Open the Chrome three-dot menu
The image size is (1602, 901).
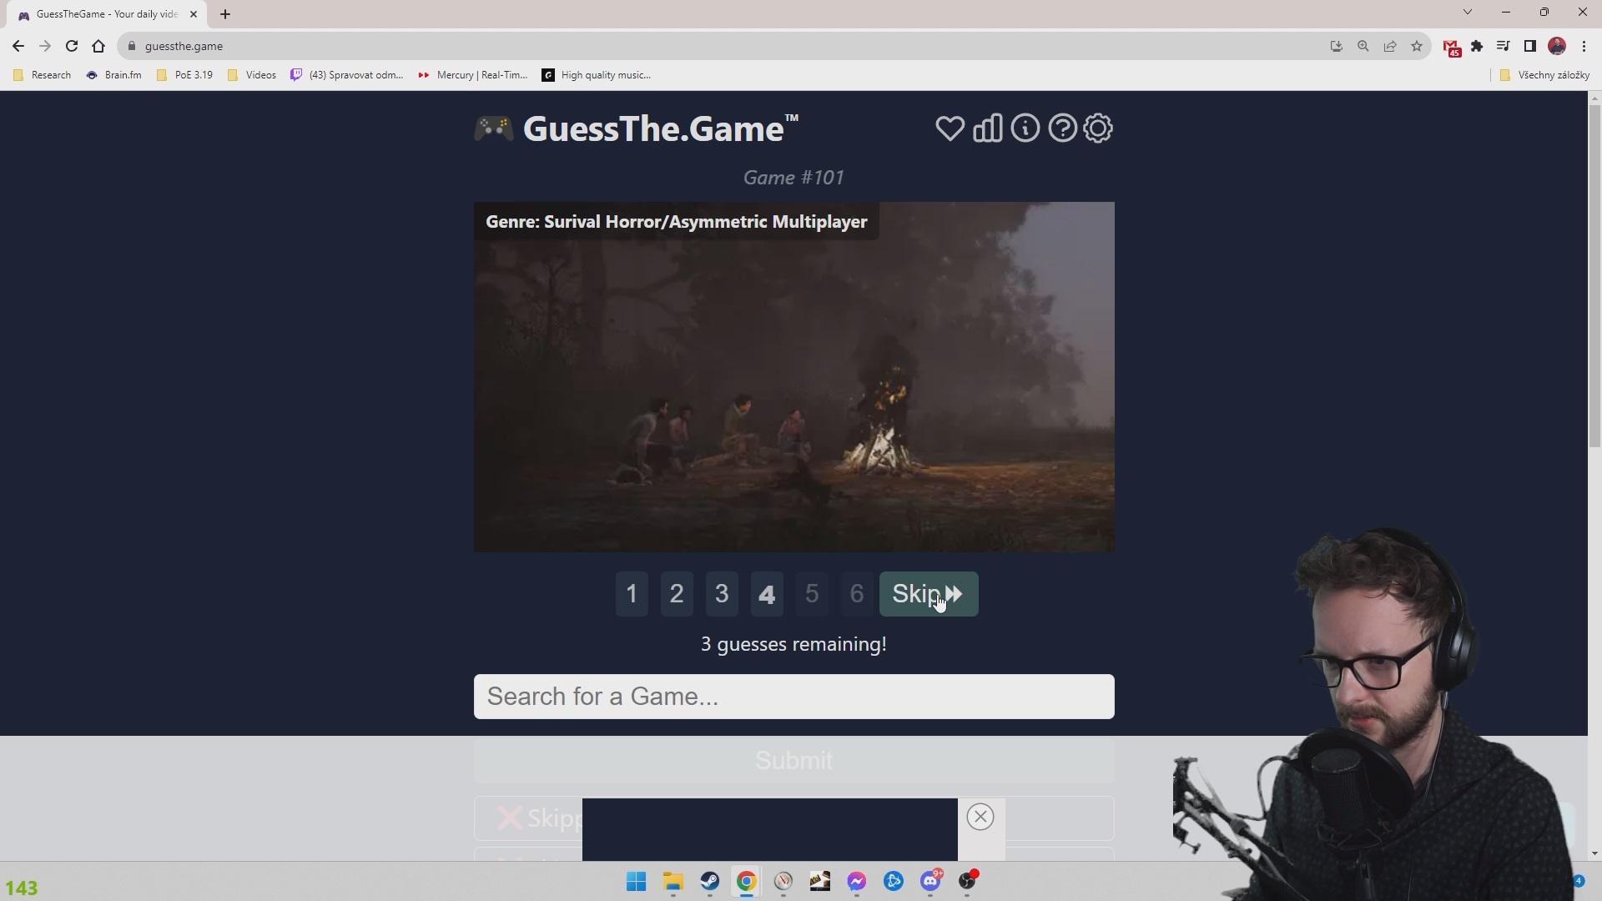tap(1584, 46)
